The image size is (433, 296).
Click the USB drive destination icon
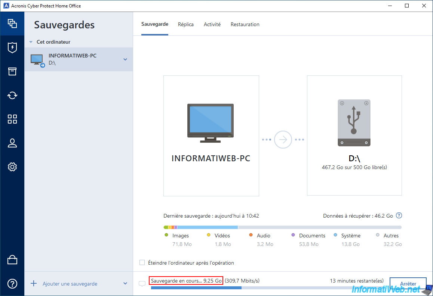(354, 123)
